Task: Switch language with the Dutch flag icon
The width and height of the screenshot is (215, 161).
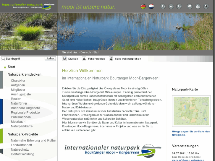Action: pos(151,6)
